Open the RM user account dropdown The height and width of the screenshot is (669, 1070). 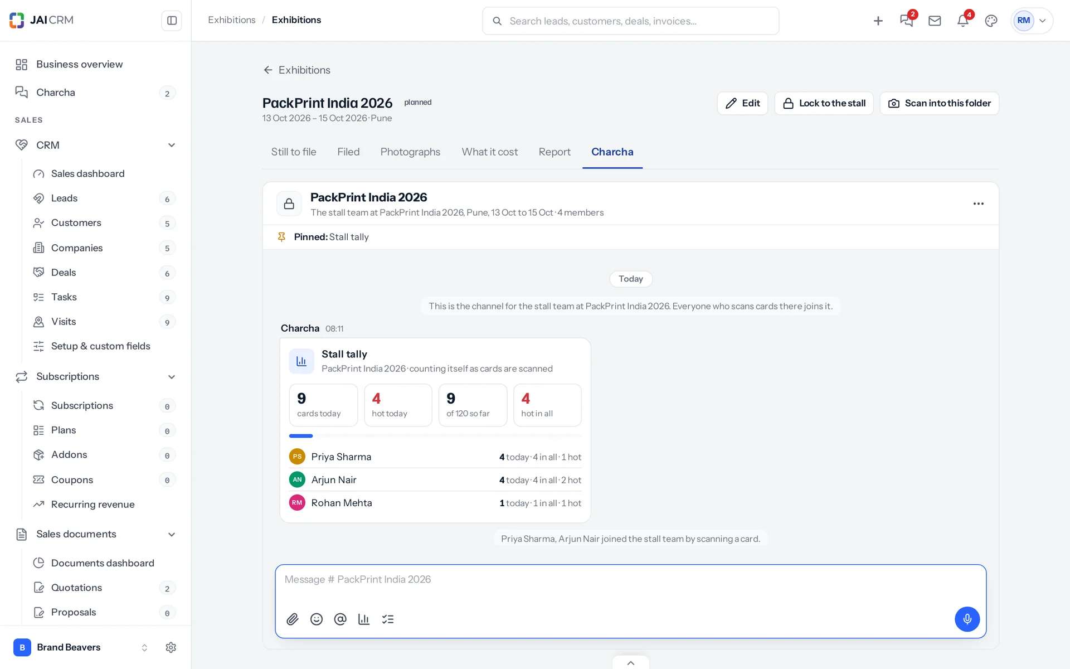click(1032, 21)
